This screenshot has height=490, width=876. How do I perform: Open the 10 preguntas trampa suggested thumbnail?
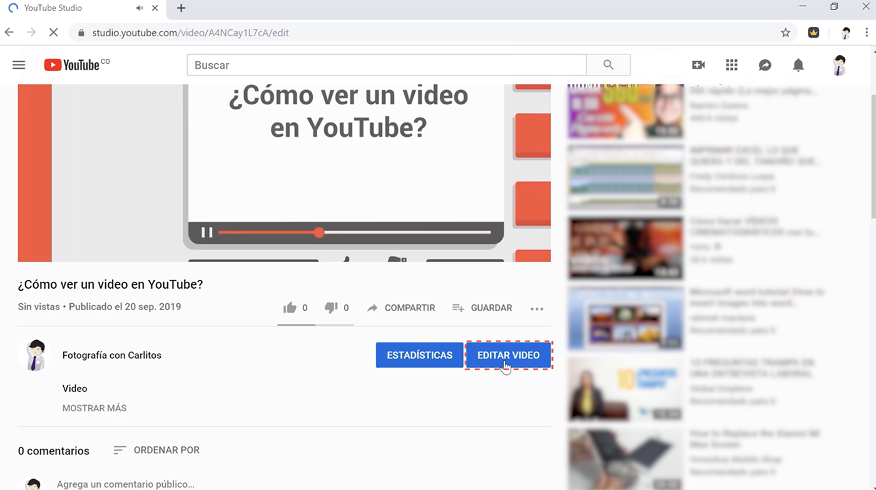click(626, 389)
